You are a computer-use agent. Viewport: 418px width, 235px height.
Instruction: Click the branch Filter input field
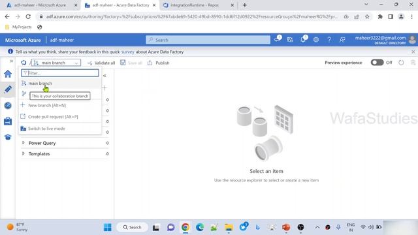tap(60, 73)
